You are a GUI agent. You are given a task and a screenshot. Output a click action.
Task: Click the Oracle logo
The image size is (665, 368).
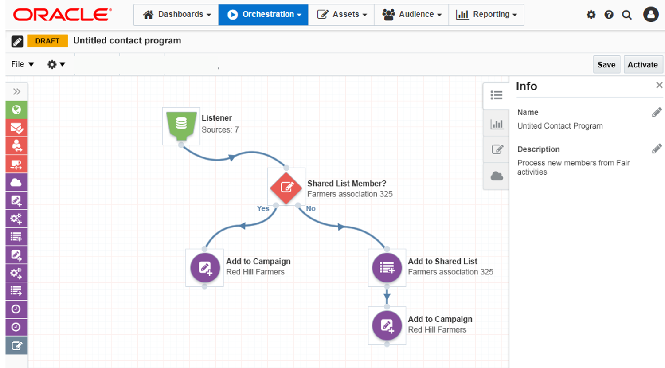tap(63, 15)
